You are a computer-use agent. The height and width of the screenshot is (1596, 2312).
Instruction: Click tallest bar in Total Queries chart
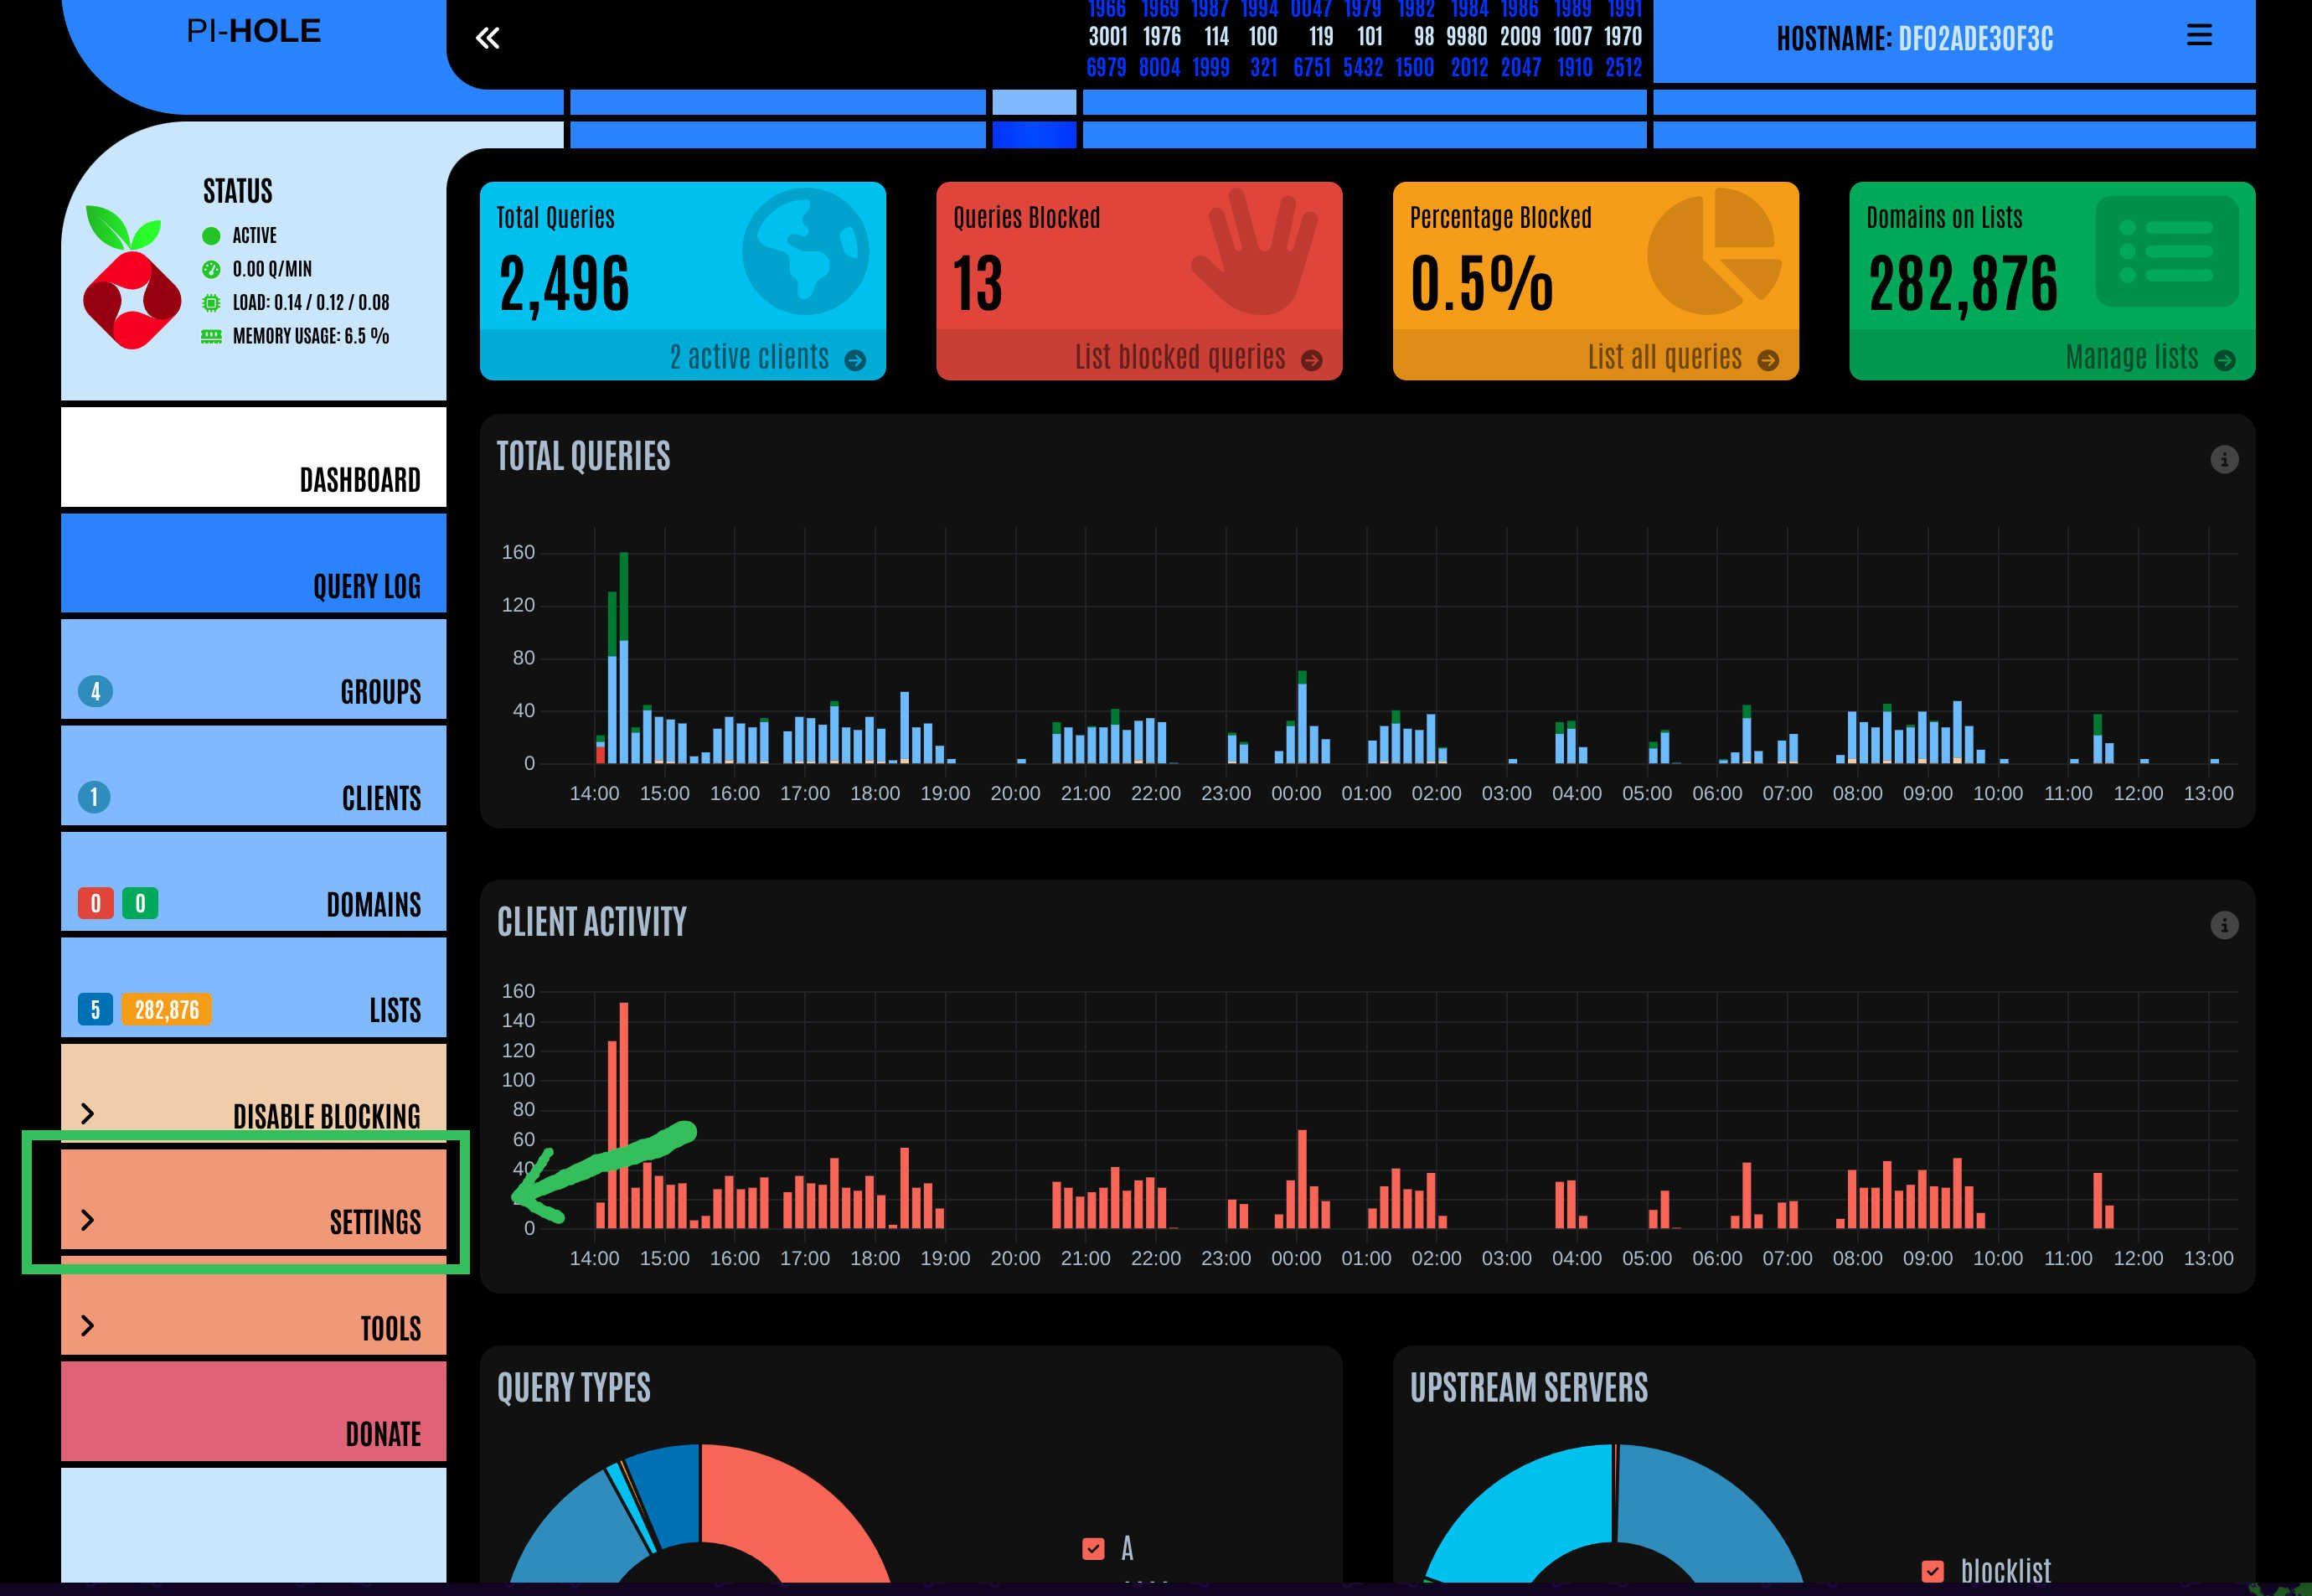[624, 658]
